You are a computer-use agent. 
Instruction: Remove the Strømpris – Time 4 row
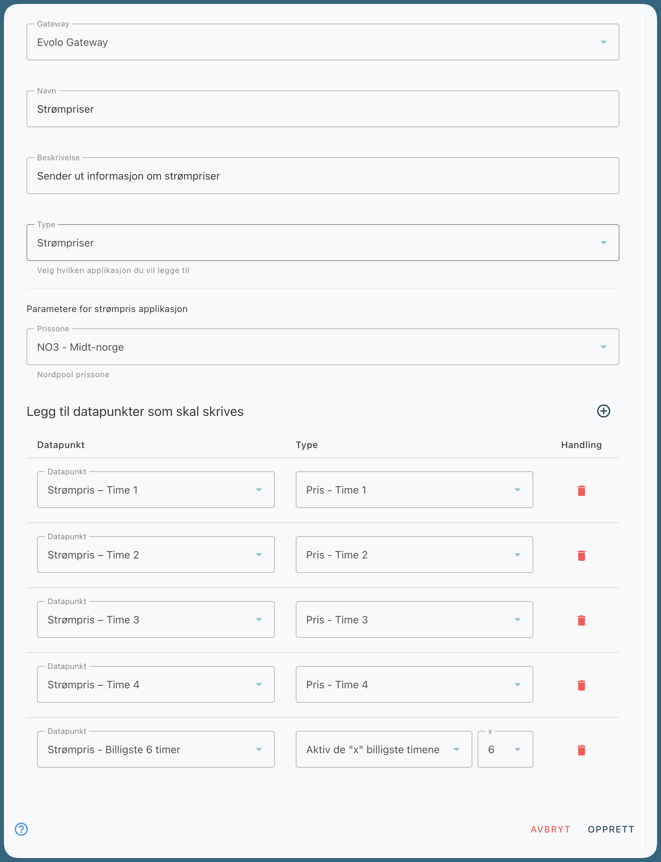[581, 685]
